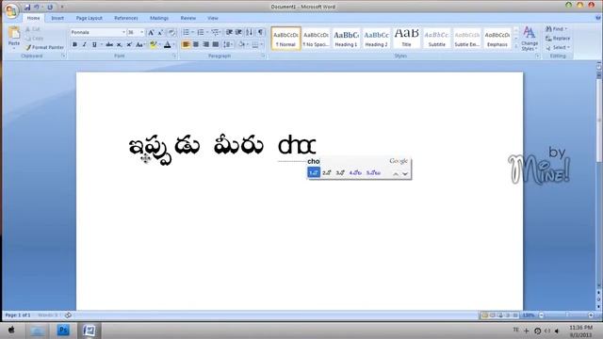This screenshot has width=603, height=339.
Task: Apply the Normal style
Action: [285, 39]
